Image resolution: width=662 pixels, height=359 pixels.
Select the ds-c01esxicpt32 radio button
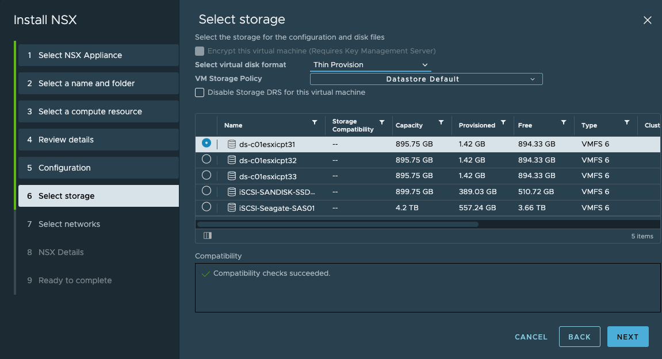pos(206,159)
